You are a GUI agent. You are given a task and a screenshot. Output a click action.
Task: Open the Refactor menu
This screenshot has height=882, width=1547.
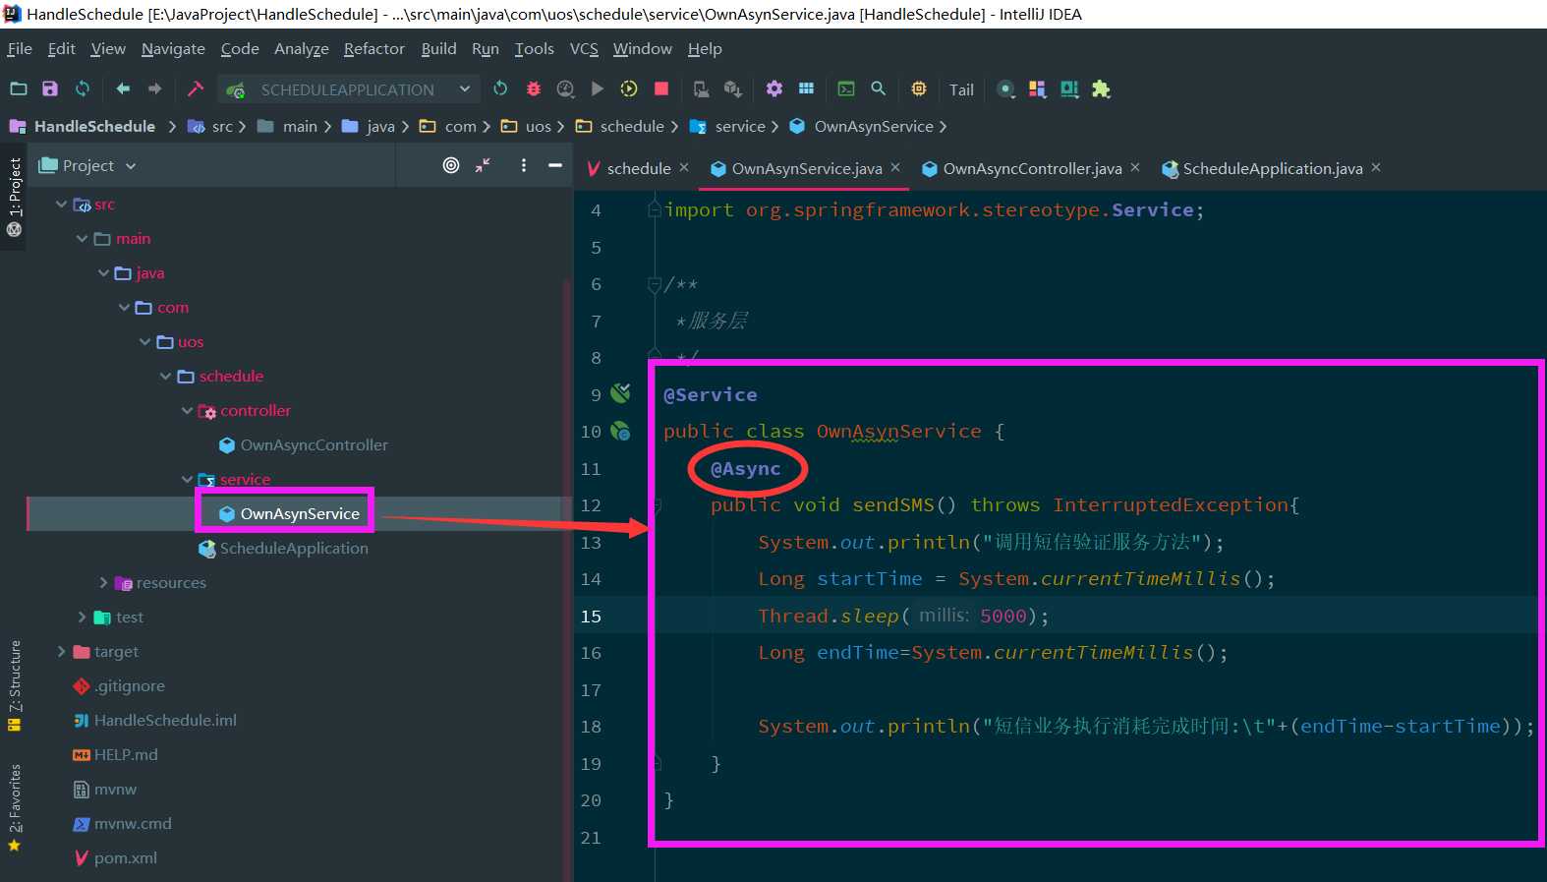point(373,48)
